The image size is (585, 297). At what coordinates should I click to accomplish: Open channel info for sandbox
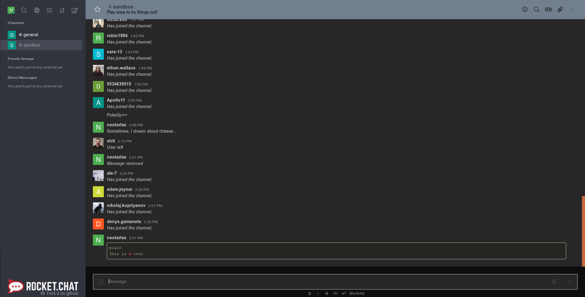(x=525, y=9)
